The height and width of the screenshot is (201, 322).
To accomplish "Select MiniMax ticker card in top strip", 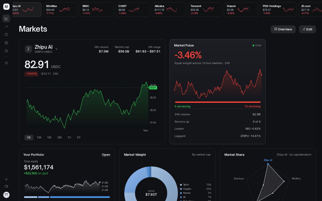I will coord(60,10).
